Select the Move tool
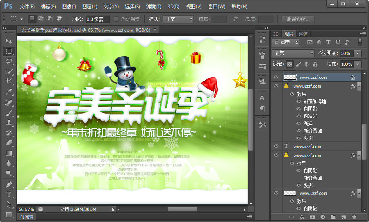The width and height of the screenshot is (369, 222). click(9, 41)
